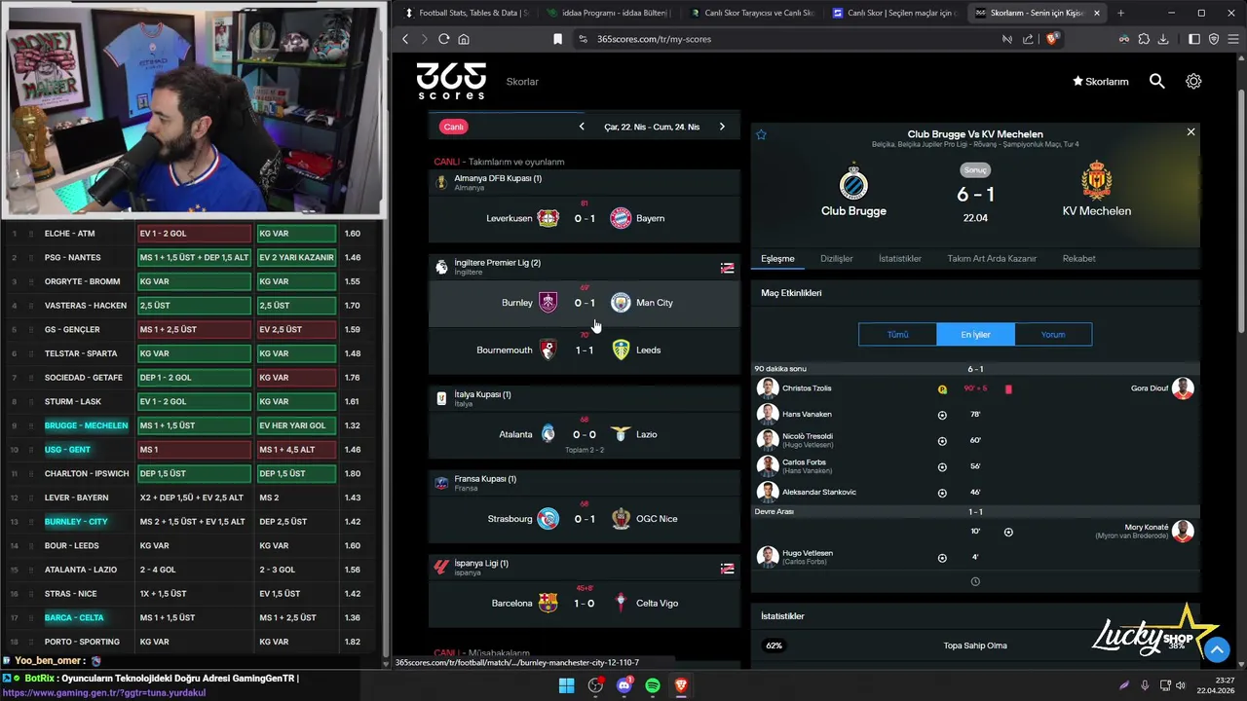
Task: Switch to the Rekabet tab
Action: click(1078, 259)
